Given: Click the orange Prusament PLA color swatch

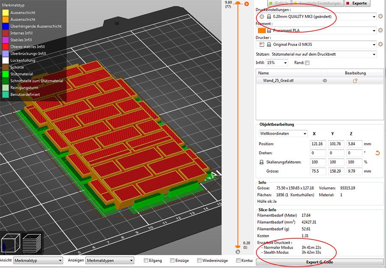Looking at the screenshot, I should coord(261,30).
